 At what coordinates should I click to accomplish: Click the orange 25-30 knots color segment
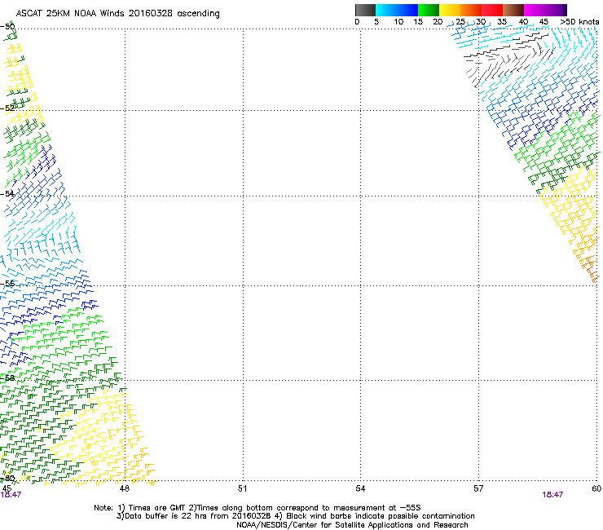[x=471, y=10]
